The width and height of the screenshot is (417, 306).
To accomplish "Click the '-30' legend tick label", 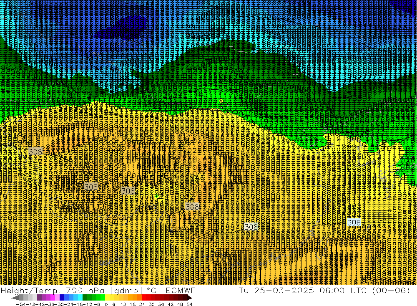I will [59, 304].
